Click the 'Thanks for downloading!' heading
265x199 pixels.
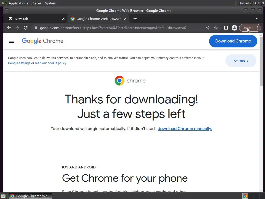coord(131,99)
